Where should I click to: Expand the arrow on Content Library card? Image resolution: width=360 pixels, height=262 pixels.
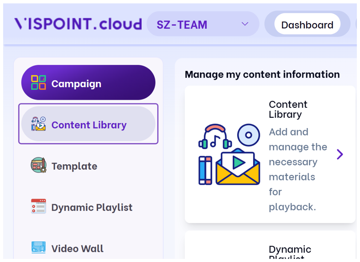340,154
